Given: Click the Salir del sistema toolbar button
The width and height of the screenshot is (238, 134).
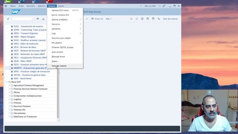Looking at the screenshot, I should [x=170, y=19].
